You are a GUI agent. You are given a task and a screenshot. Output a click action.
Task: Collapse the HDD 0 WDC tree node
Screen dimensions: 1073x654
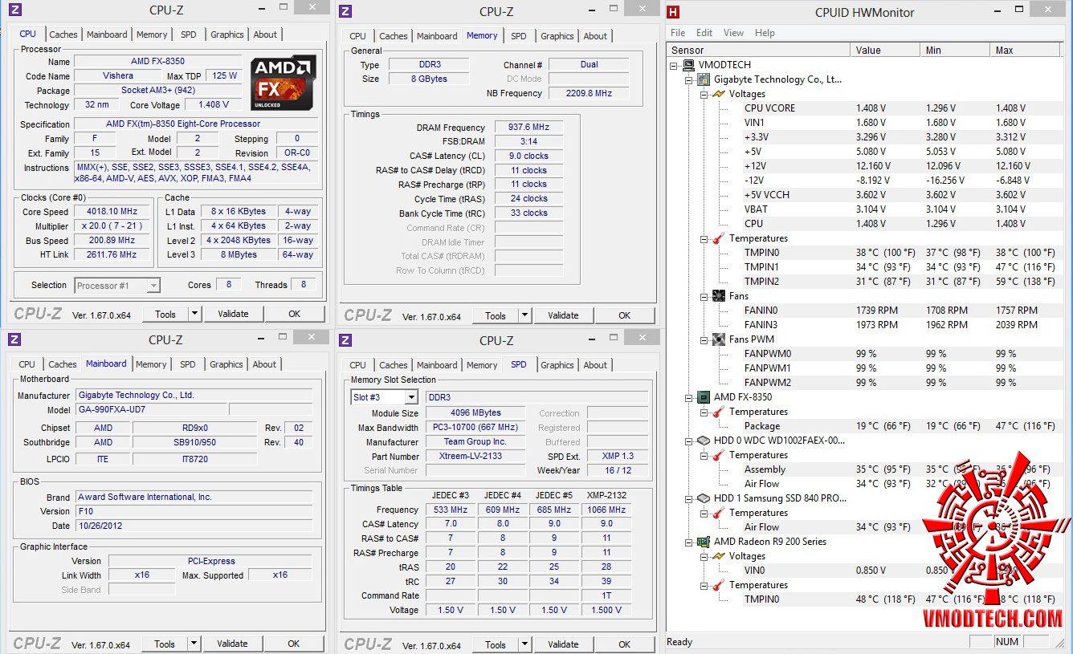689,441
